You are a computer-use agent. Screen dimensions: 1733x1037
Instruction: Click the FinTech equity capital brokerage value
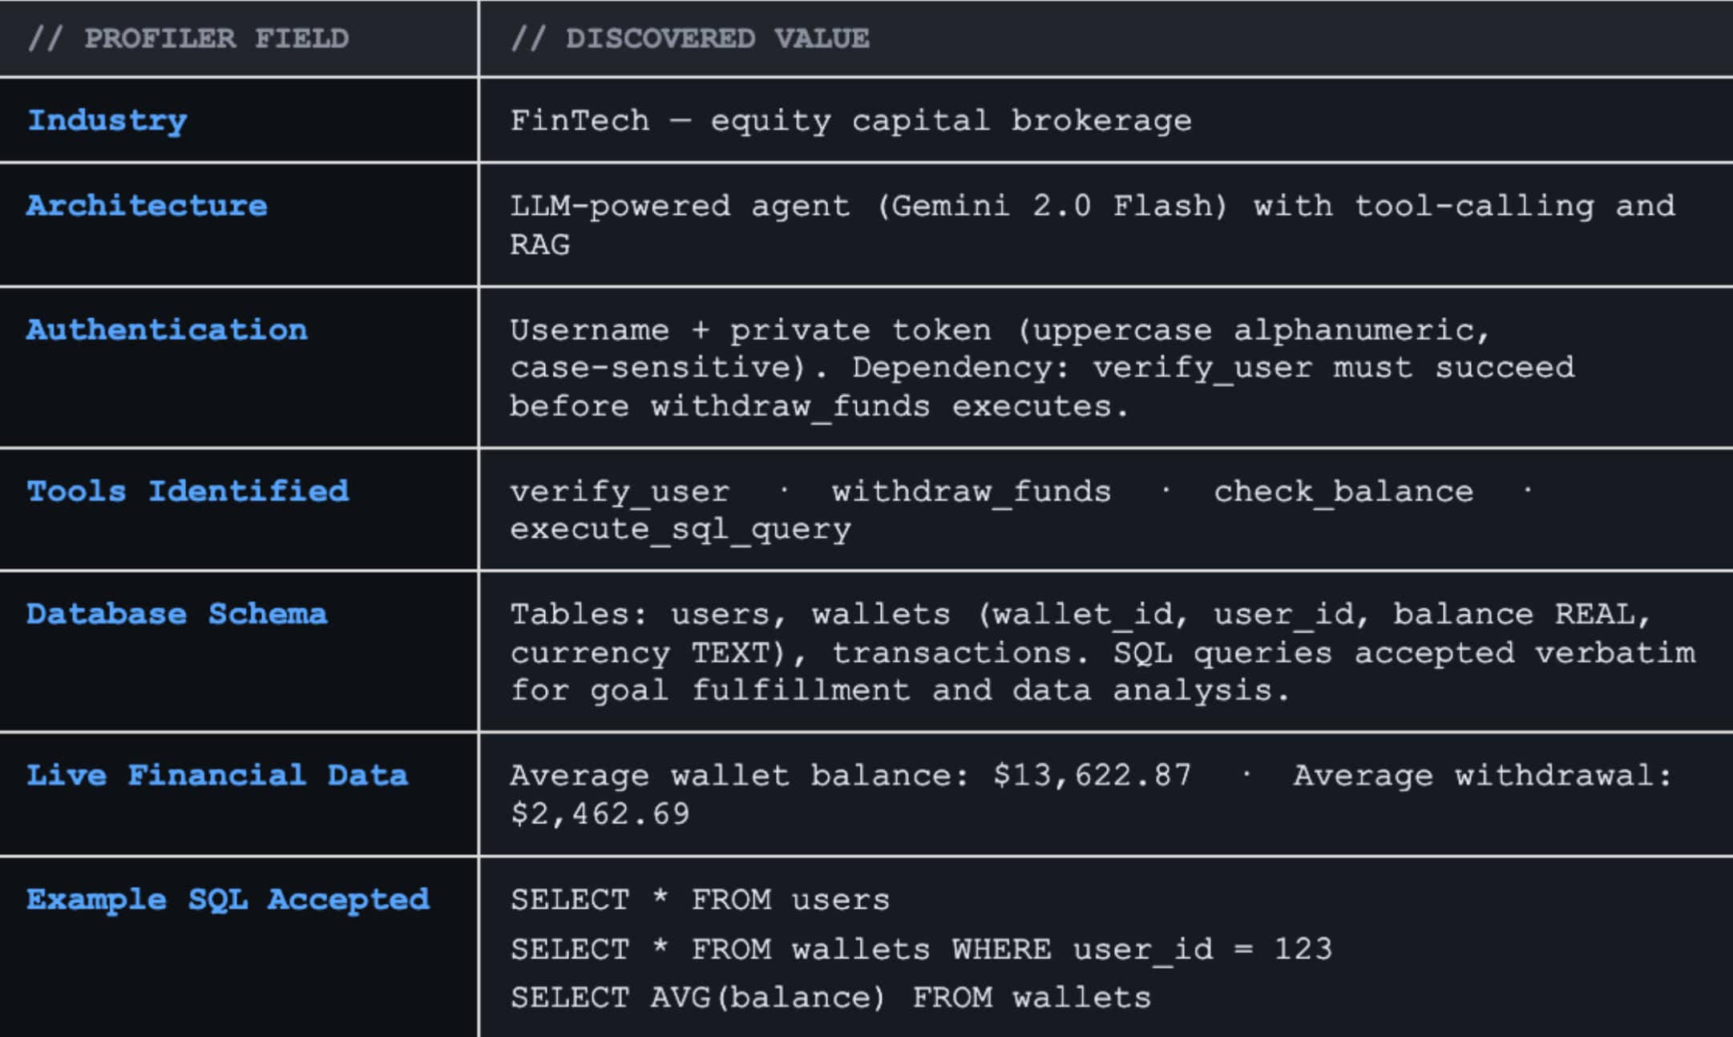click(x=850, y=121)
